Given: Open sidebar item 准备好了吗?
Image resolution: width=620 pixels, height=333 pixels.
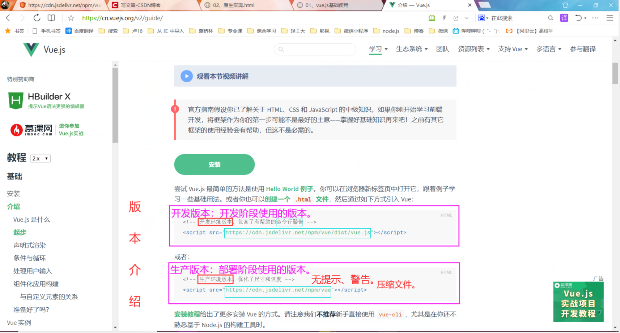Looking at the screenshot, I should (x=31, y=310).
